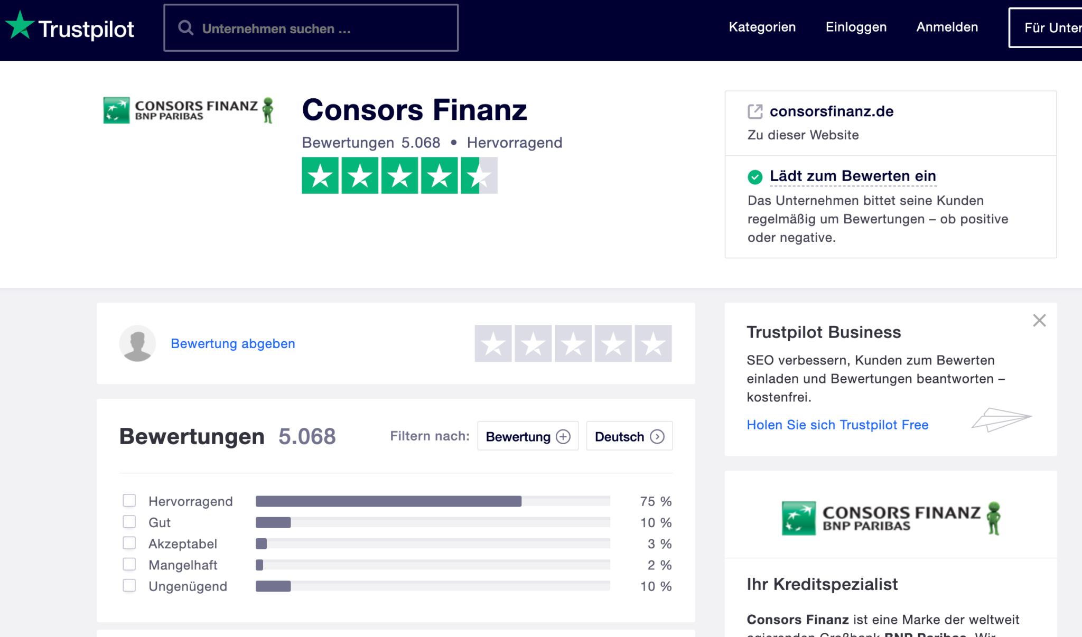This screenshot has height=637, width=1082.
Task: Select Einloggen in the top navigation
Action: (856, 27)
